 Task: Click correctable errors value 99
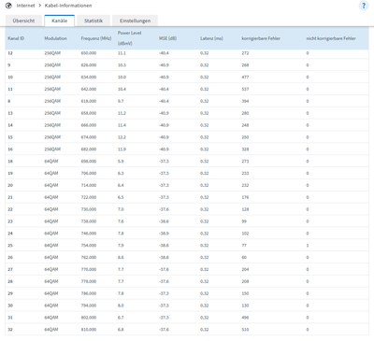[x=244, y=221]
